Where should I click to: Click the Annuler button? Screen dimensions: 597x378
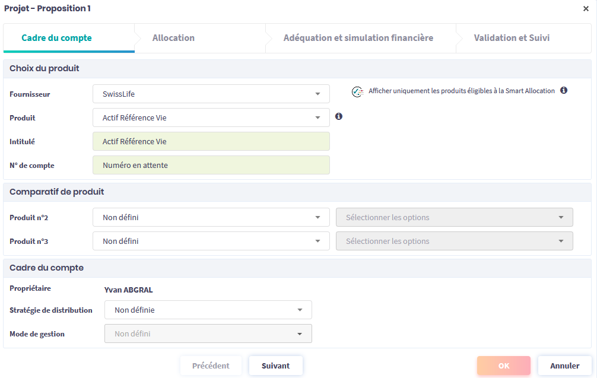tap(564, 366)
